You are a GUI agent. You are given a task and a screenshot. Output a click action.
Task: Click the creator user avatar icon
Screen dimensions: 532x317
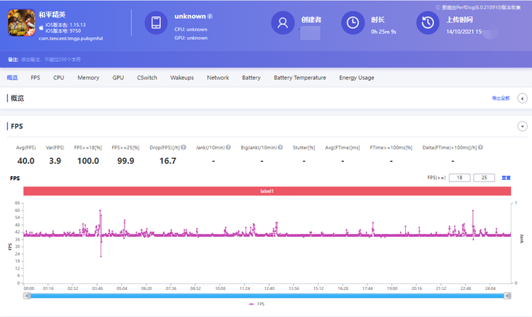coord(283,23)
